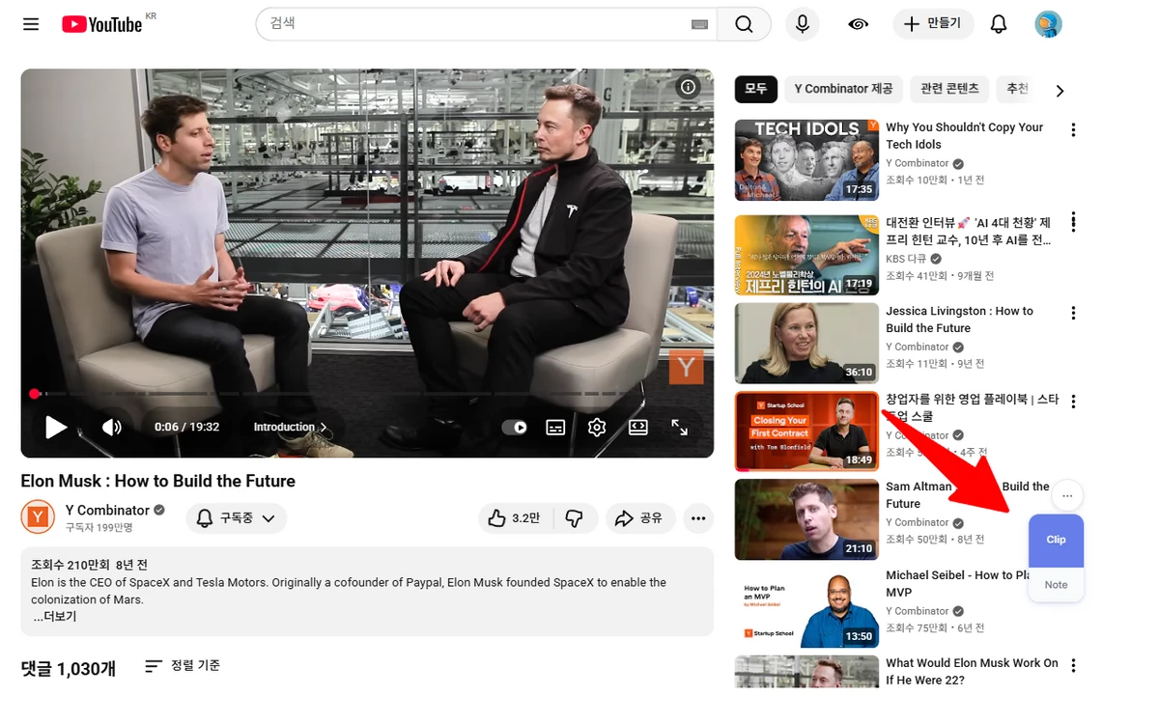This screenshot has height=724, width=1159.
Task: Click the Note button
Action: click(1056, 585)
